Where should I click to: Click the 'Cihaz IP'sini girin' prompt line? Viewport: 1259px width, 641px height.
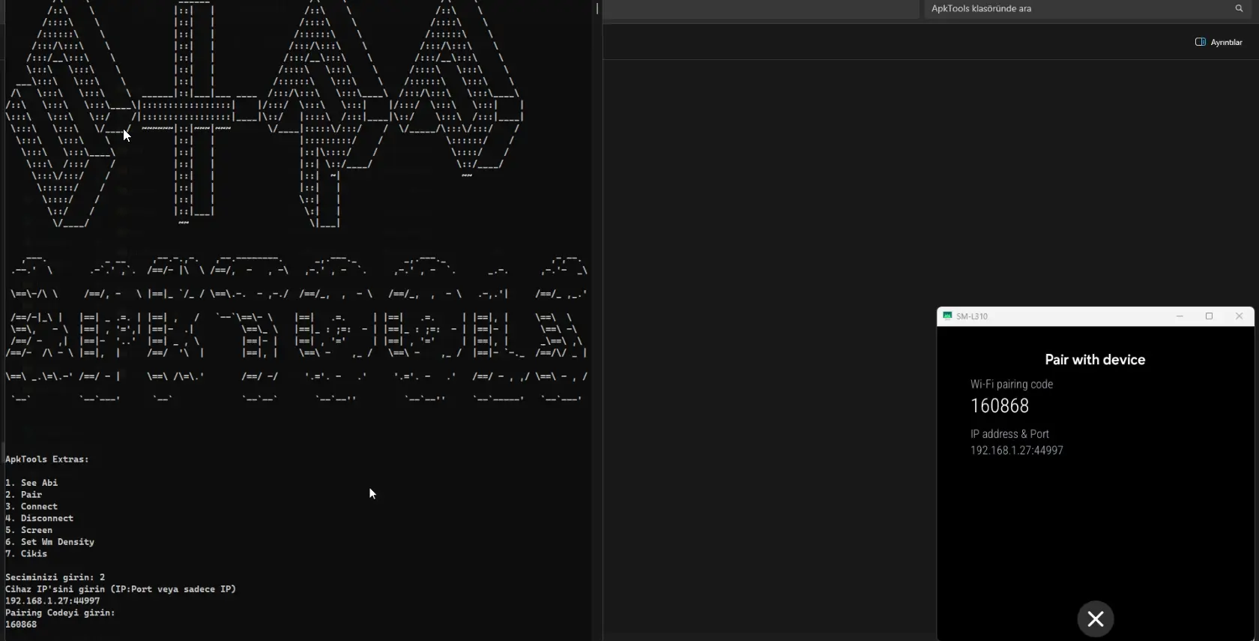pos(121,589)
